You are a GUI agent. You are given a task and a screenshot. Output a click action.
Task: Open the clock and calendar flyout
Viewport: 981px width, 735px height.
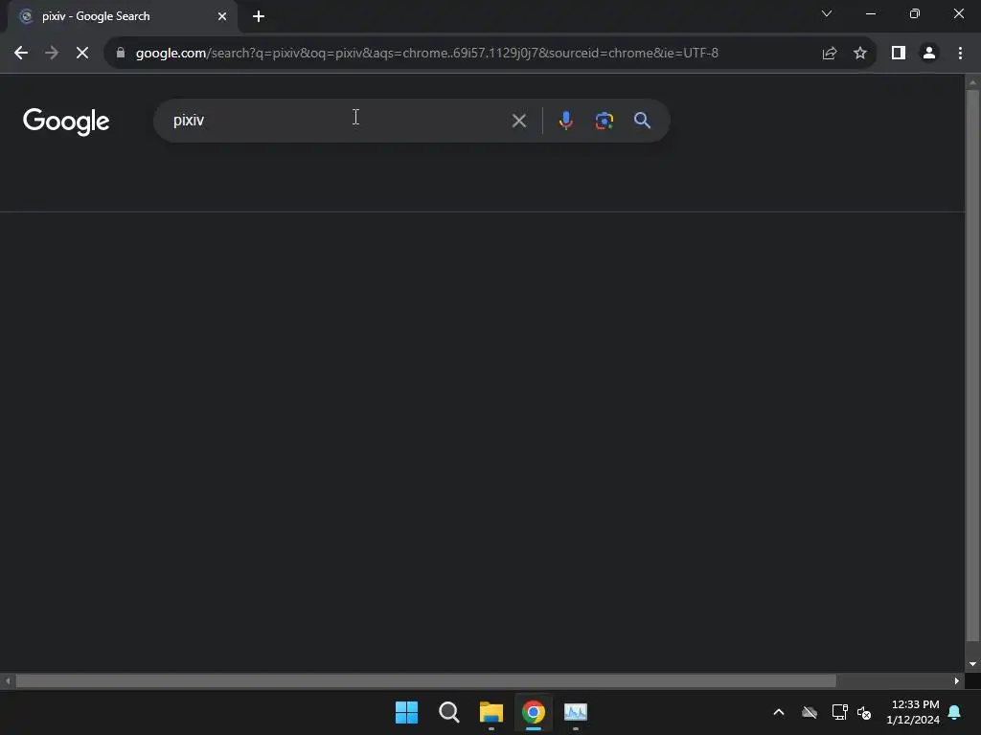(x=913, y=712)
